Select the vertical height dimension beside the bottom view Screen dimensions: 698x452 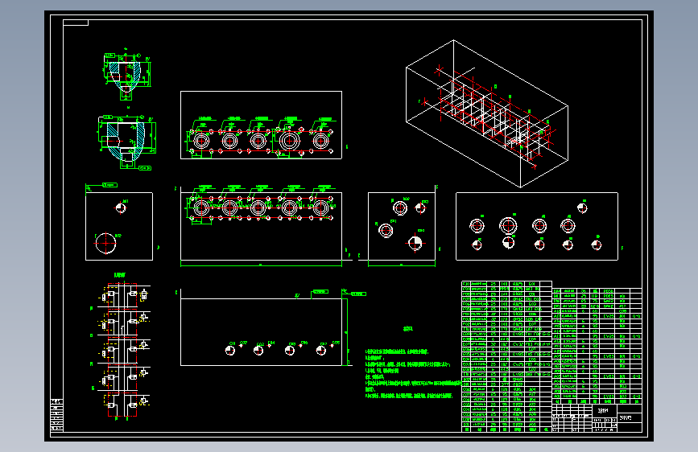point(348,332)
